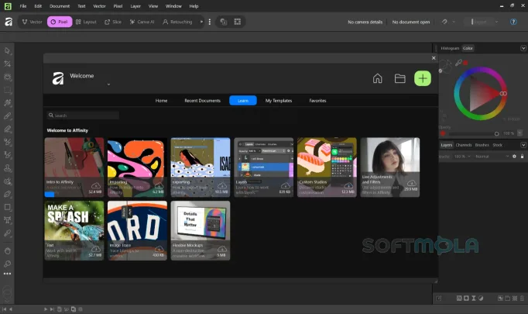Image resolution: width=528 pixels, height=314 pixels.
Task: Open help question mark icon
Action: point(513,22)
